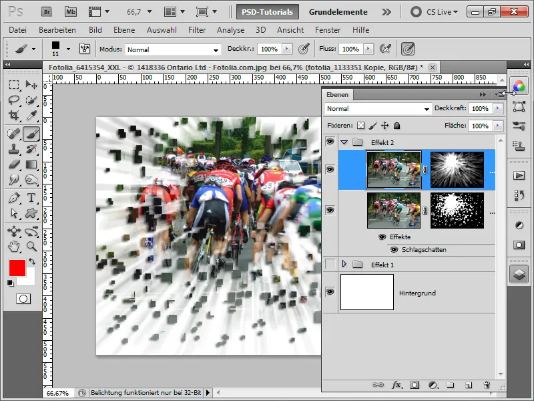
Task: Open the Deckkr. opacity slider arrow
Action: [287, 49]
